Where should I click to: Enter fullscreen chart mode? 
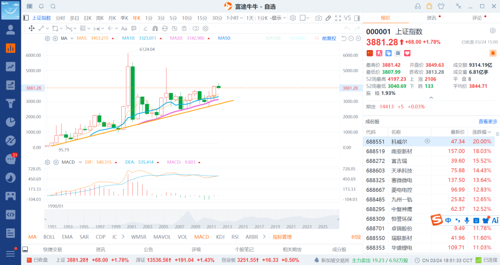338,18
